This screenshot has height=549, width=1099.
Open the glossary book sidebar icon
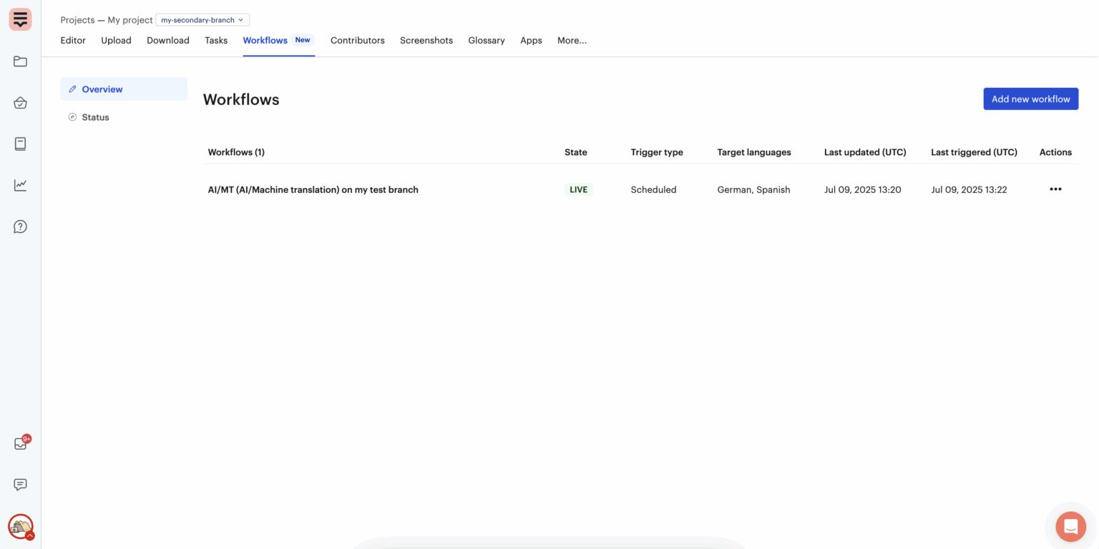[20, 144]
